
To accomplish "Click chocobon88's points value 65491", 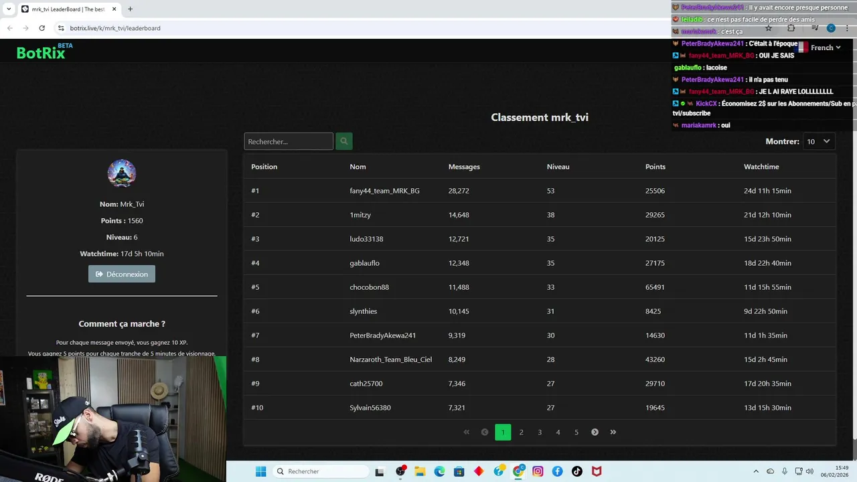I will tap(655, 287).
